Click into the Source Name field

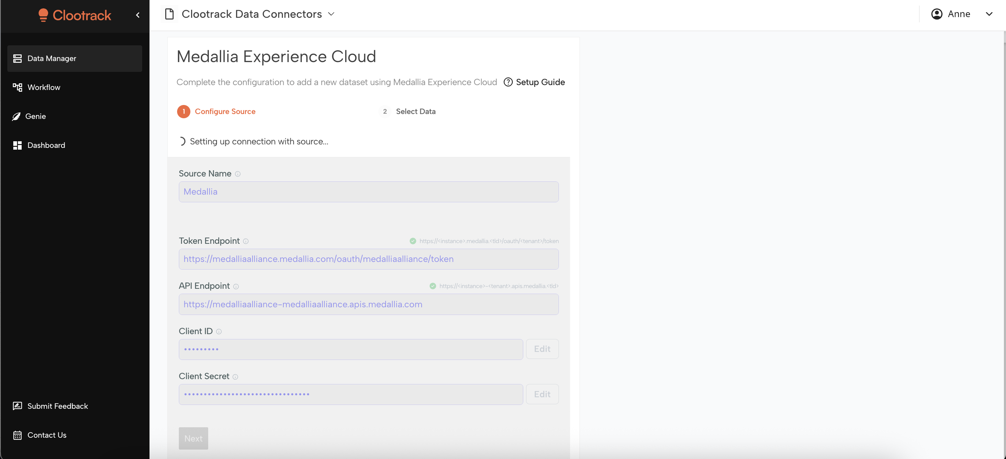[368, 192]
